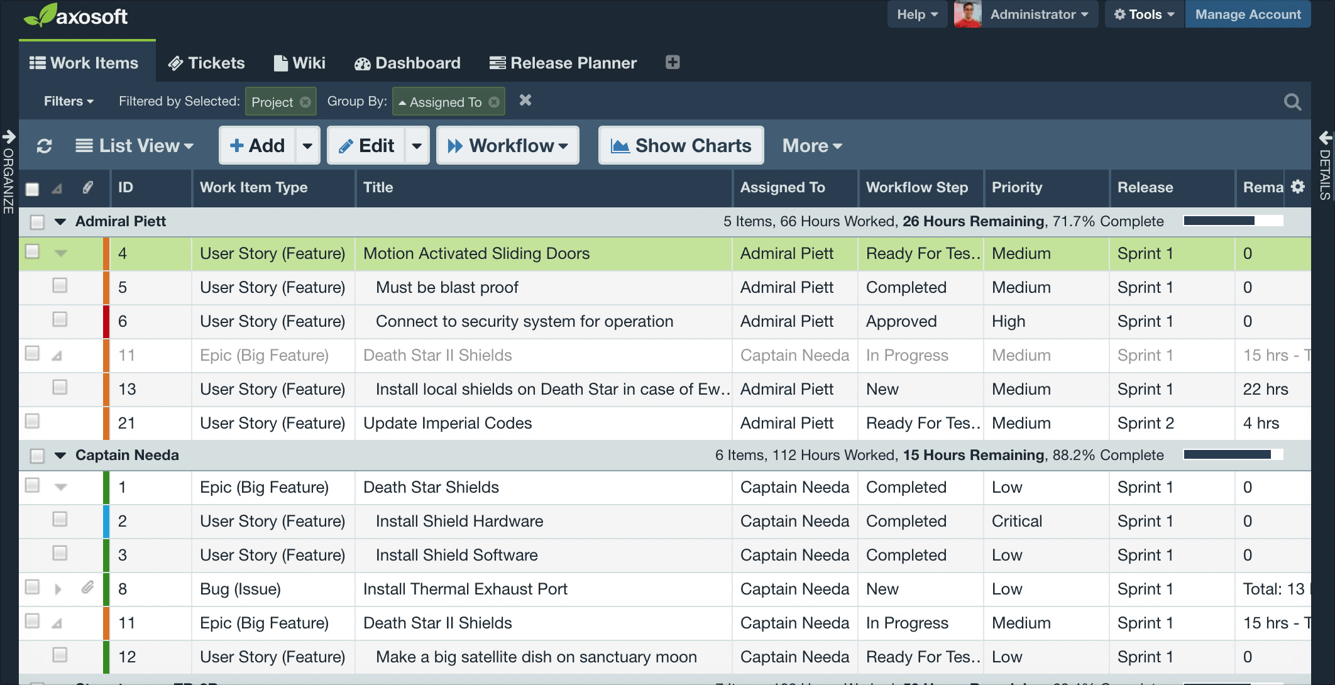
Task: Open the Dashboard tab
Action: (x=407, y=63)
